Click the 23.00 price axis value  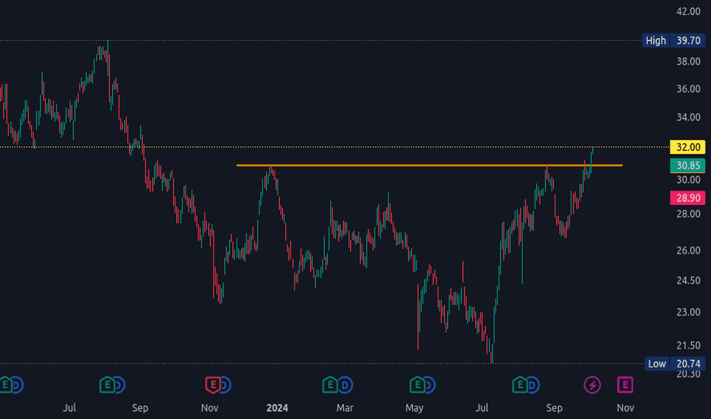[x=688, y=312]
